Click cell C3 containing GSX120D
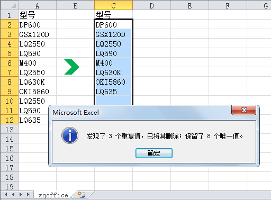Image resolution: width=271 pixels, height=200 pixels. click(x=113, y=34)
